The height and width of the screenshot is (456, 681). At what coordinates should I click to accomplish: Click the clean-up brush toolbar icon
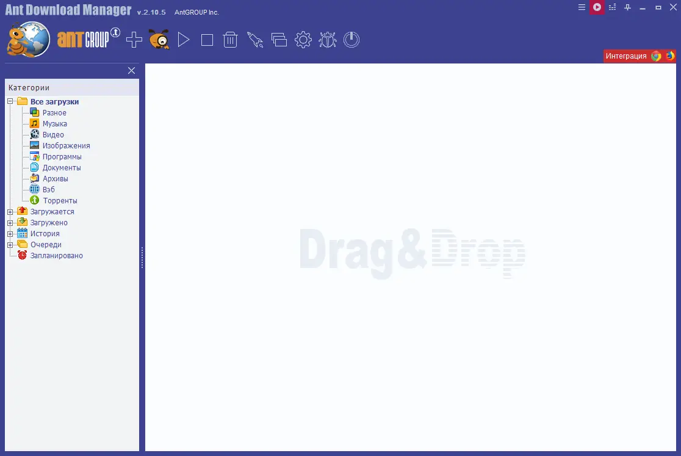tap(255, 40)
